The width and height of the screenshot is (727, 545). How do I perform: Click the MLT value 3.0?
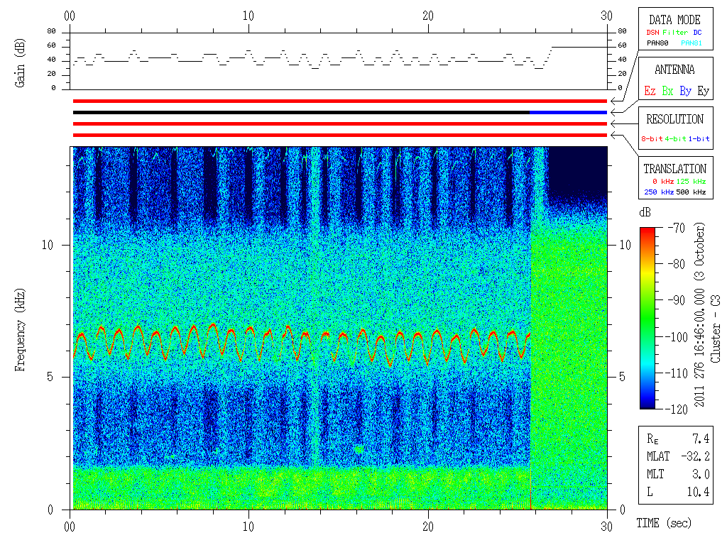tap(701, 474)
